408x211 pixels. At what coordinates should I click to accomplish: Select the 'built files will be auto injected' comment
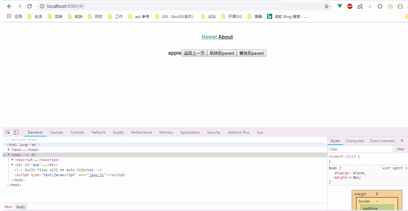pos(58,170)
